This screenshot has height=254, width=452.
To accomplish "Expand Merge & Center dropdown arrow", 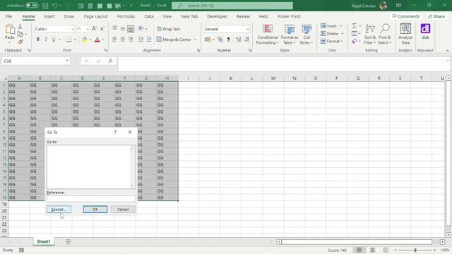I will [x=196, y=40].
